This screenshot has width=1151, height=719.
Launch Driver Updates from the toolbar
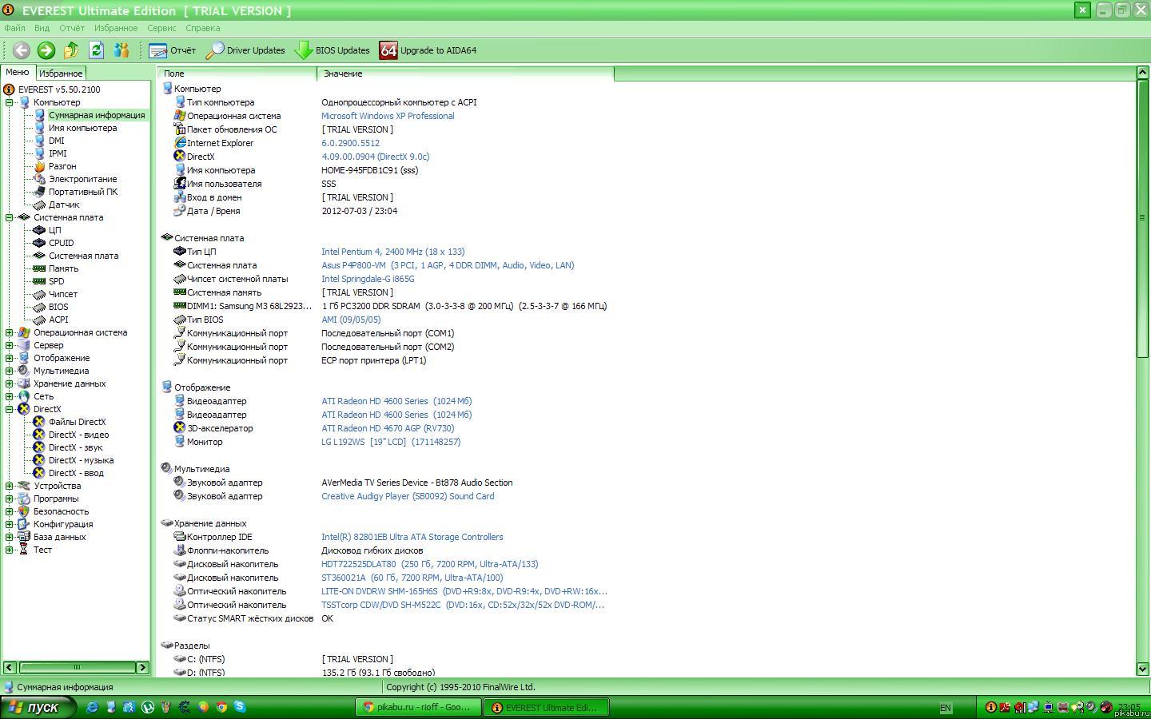[245, 50]
